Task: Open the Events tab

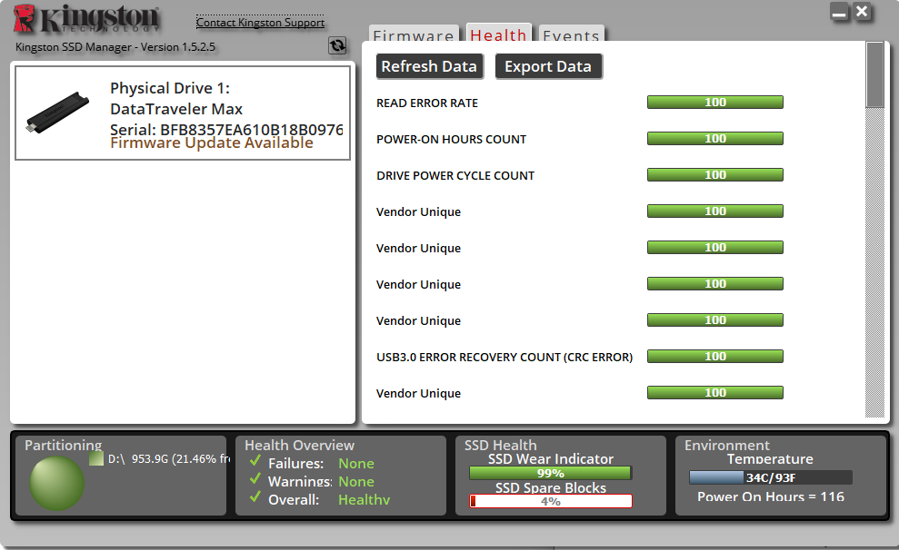Action: [571, 35]
